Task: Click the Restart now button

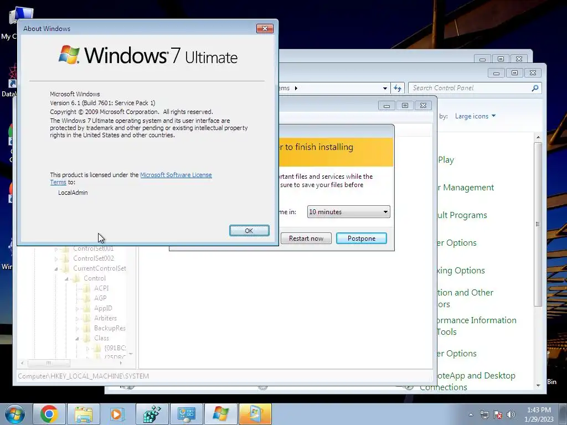Action: [x=306, y=238]
